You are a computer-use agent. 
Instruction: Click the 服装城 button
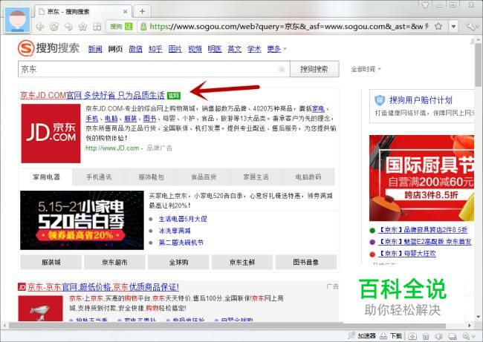(51, 263)
